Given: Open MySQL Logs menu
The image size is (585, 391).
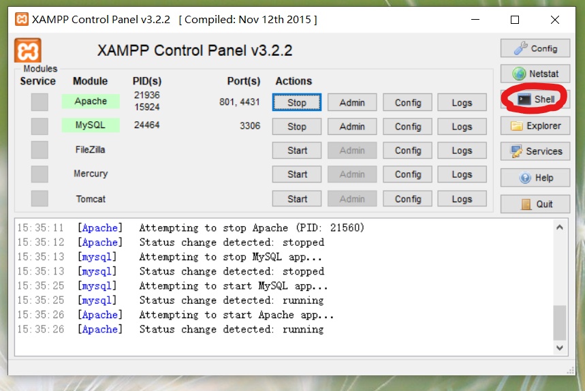Looking at the screenshot, I should (x=462, y=127).
